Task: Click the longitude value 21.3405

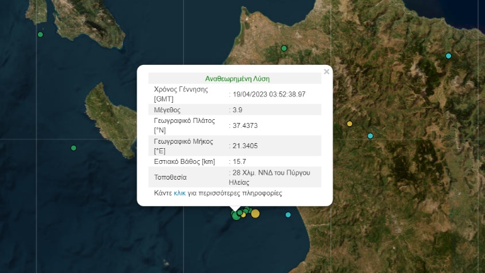Action: coord(245,146)
